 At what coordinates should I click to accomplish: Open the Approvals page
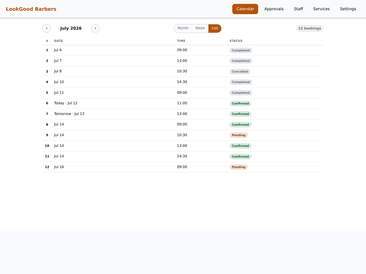pos(274,9)
